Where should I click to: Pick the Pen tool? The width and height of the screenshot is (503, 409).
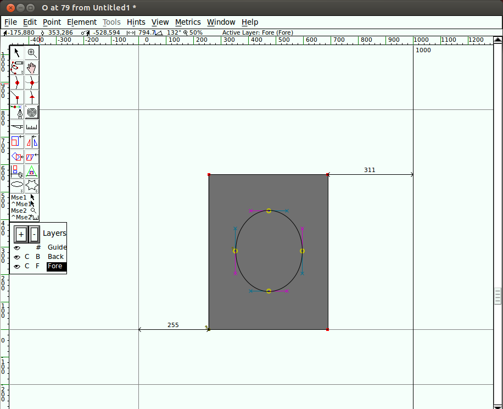coord(17,112)
